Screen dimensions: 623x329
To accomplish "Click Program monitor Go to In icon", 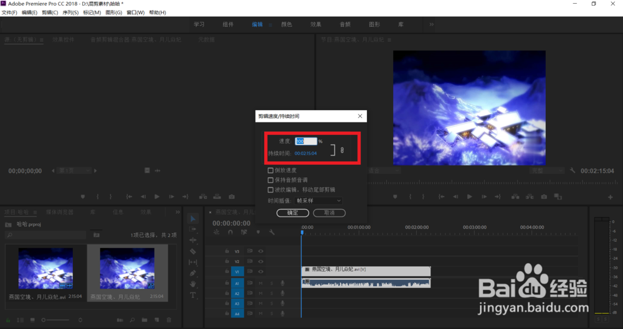I will coord(442,197).
